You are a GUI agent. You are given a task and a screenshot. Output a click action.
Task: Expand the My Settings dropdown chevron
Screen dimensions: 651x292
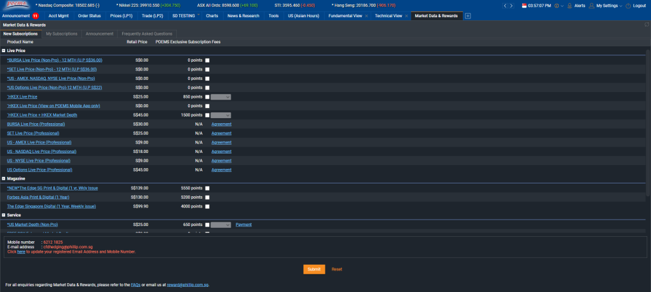(620, 6)
